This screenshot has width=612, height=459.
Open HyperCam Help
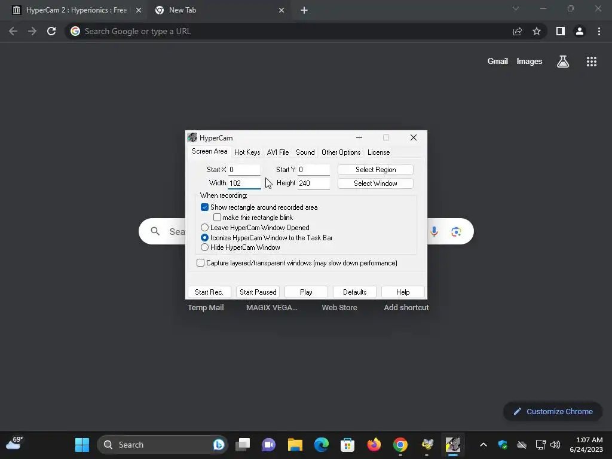tap(403, 292)
